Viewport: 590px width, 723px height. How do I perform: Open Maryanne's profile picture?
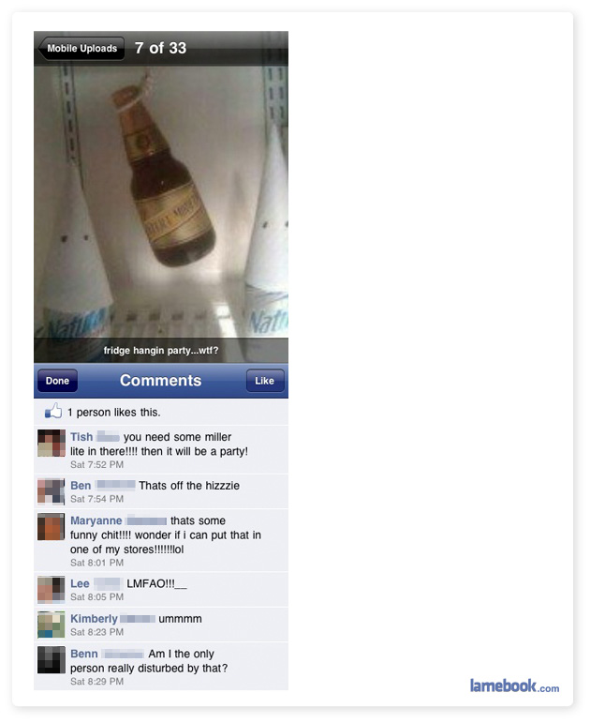pos(52,527)
